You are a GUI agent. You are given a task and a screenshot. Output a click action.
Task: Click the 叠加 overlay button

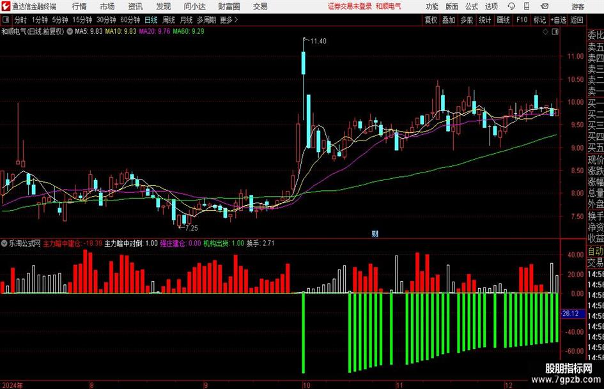[449, 20]
